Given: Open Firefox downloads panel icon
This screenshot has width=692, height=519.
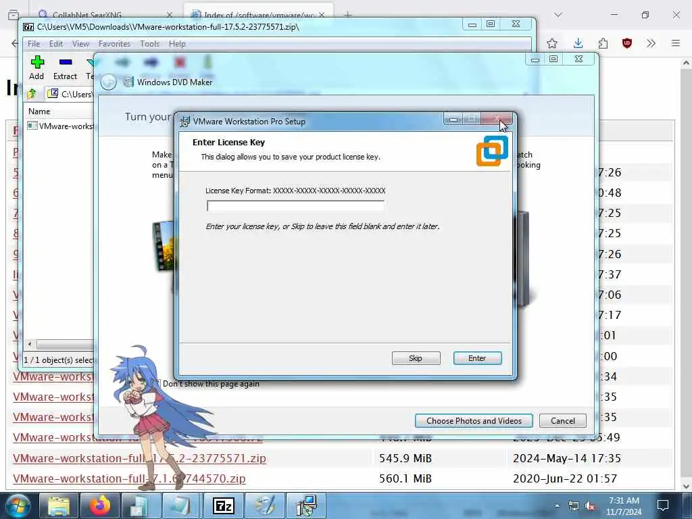Looking at the screenshot, I should [x=578, y=43].
